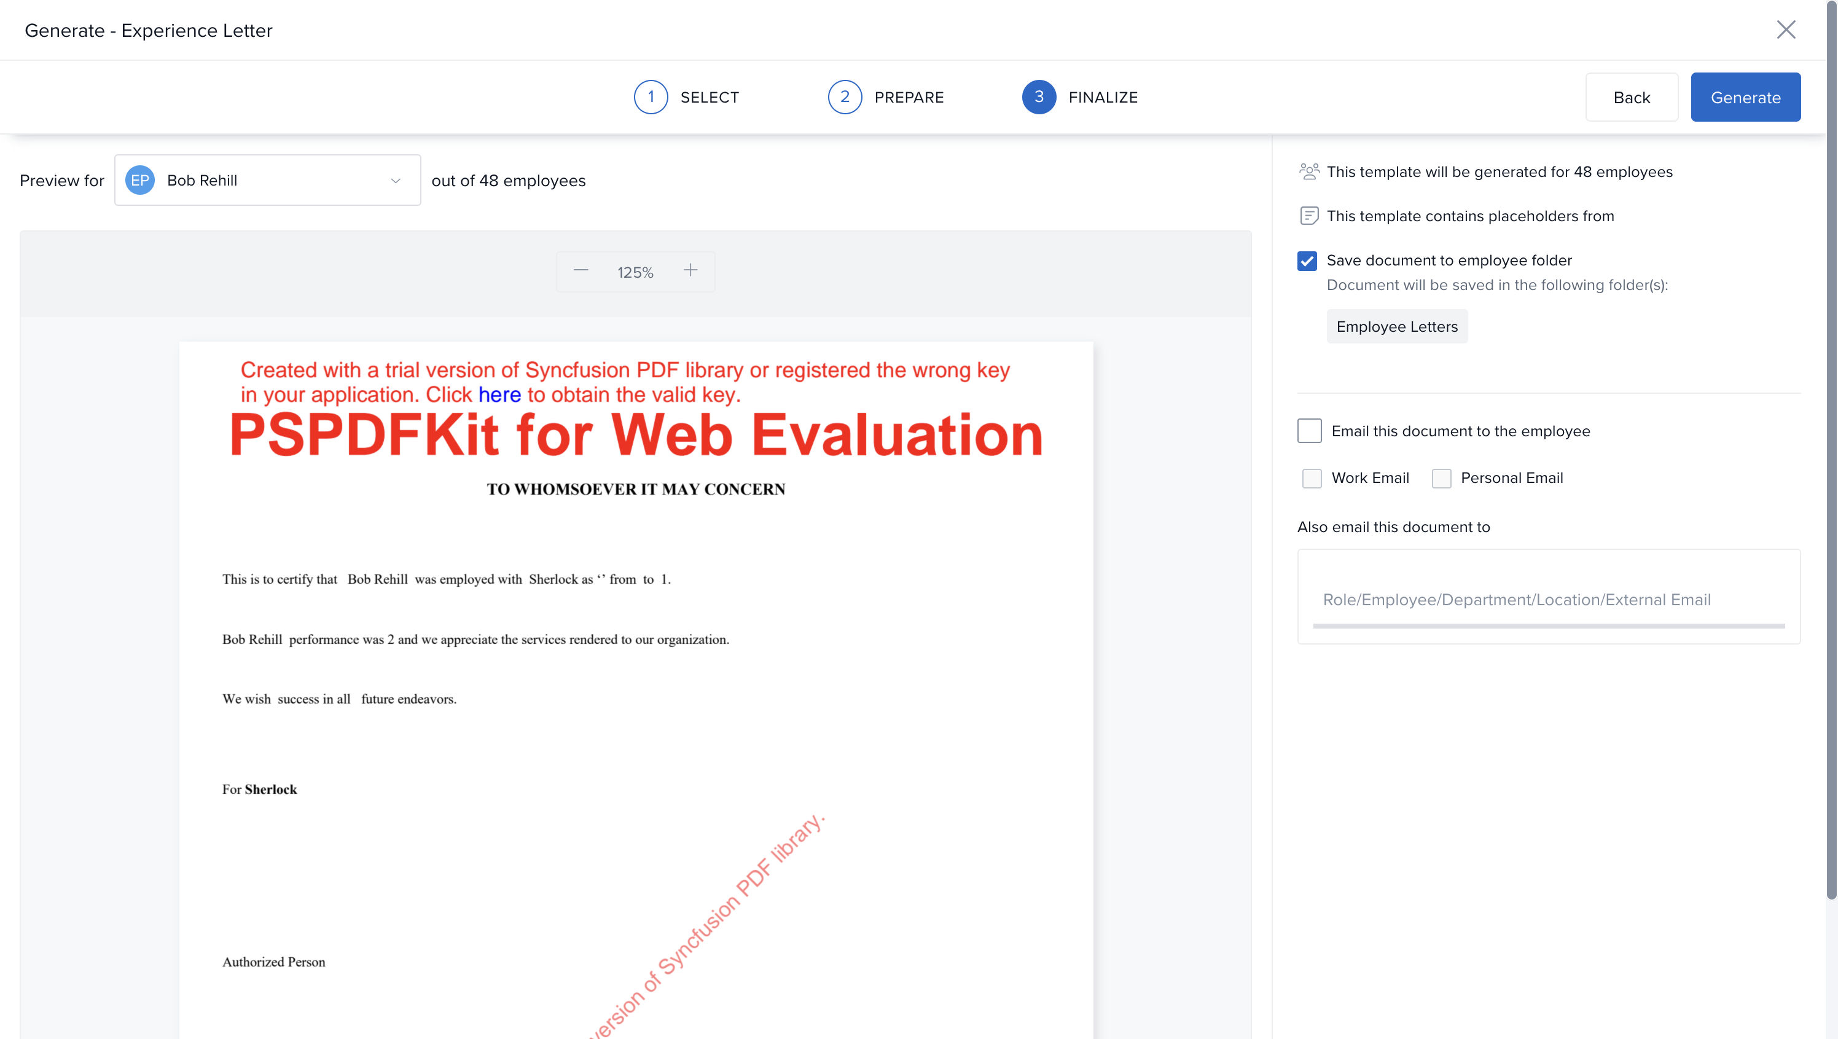Image resolution: width=1838 pixels, height=1039 pixels.
Task: Go to the FINALIZE step label
Action: click(1103, 97)
